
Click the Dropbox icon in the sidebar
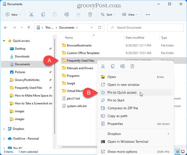pyautogui.click(x=9, y=129)
